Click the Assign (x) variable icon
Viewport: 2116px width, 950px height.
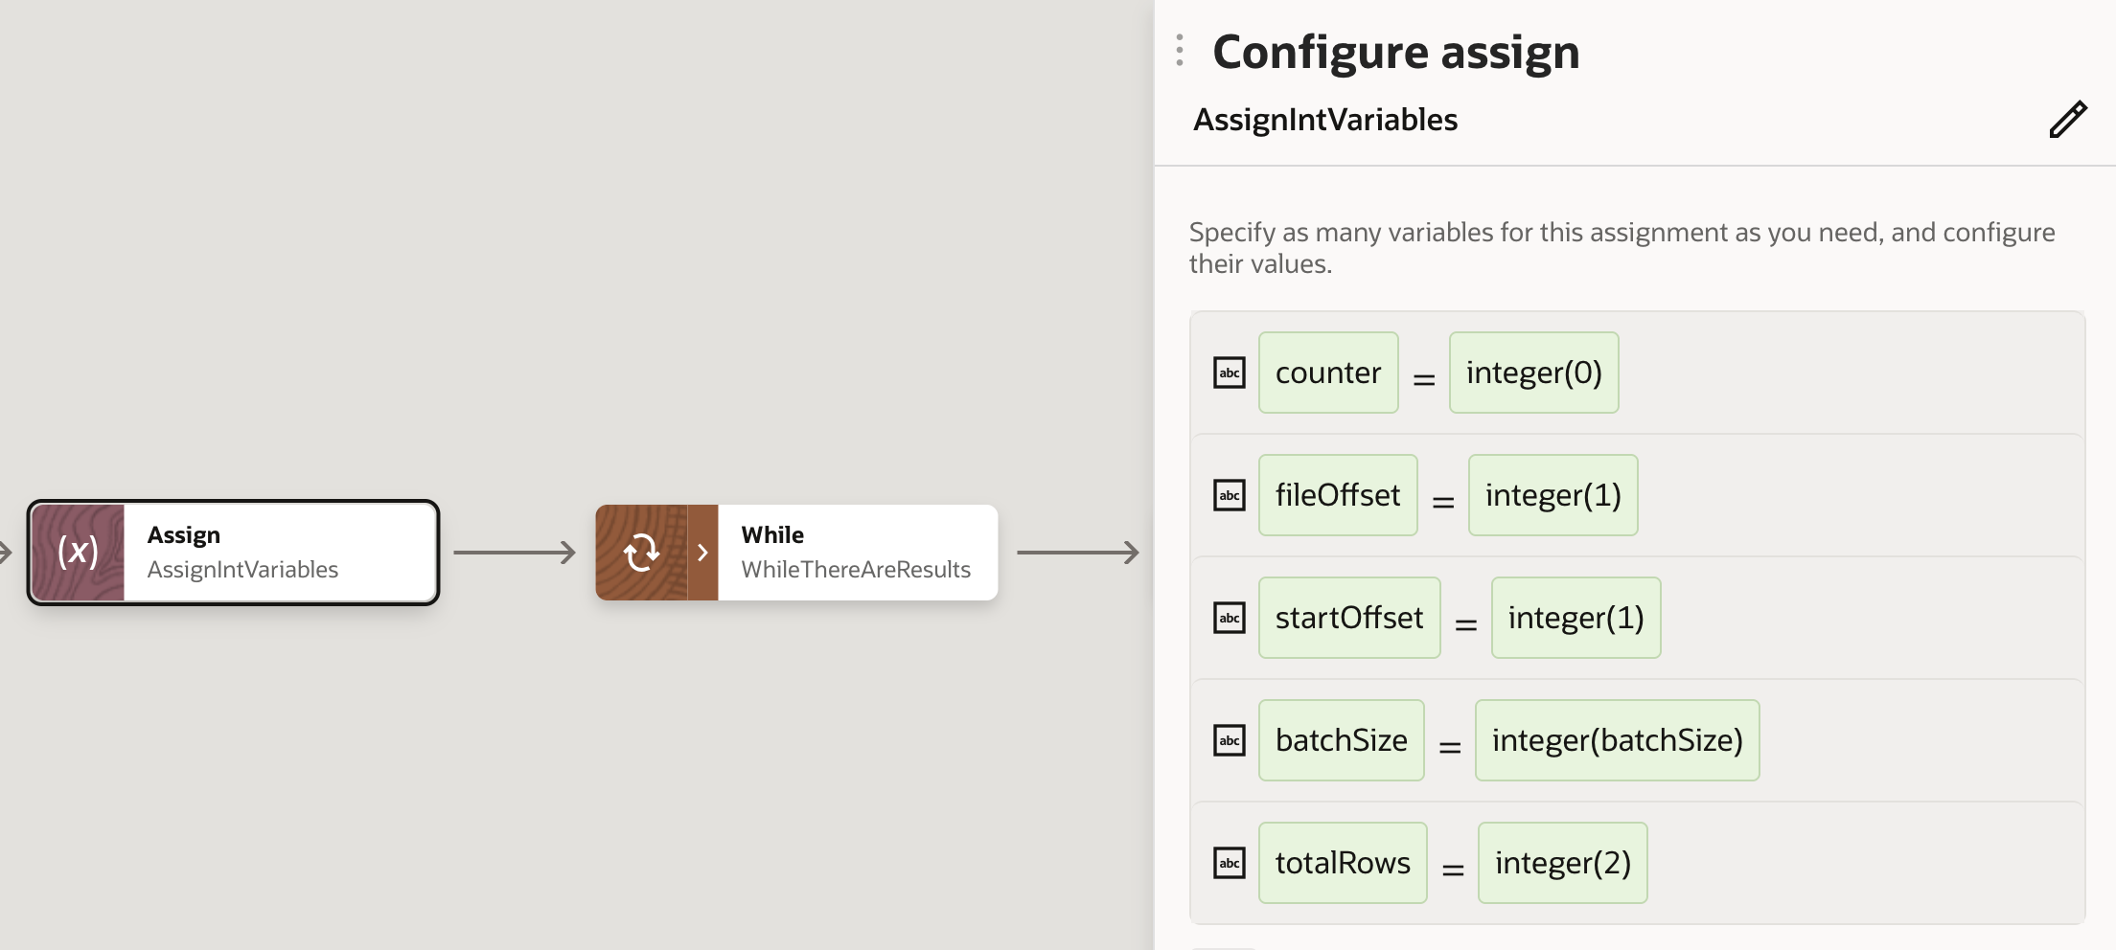(78, 553)
